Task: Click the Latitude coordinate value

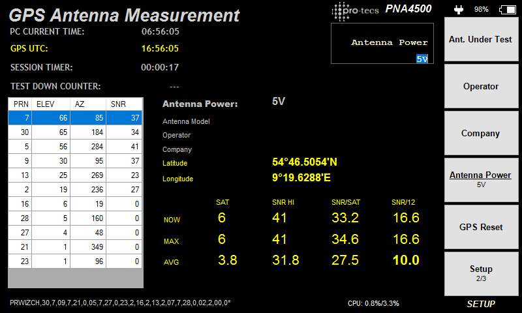Action: [x=305, y=162]
